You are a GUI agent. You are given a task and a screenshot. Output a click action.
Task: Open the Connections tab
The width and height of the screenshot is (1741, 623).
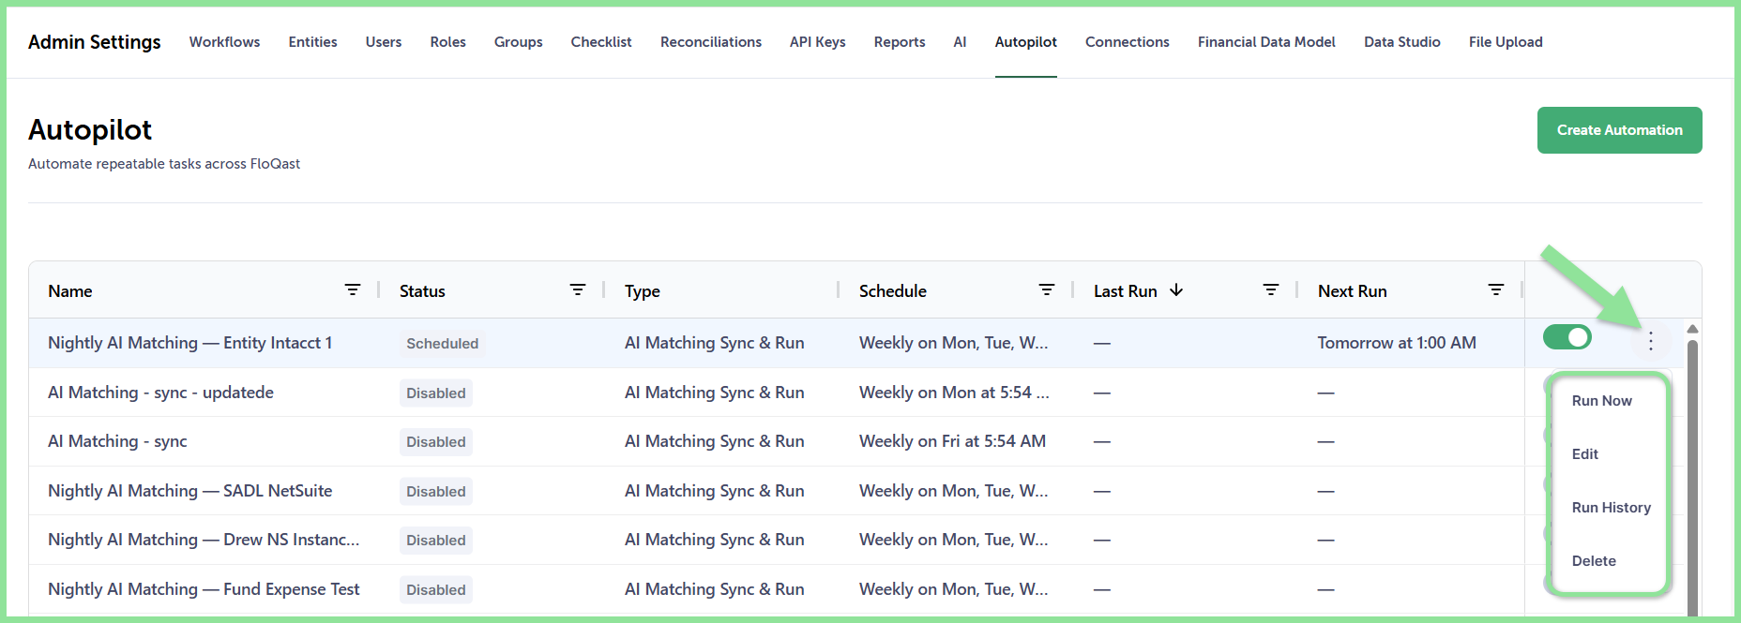click(1127, 42)
